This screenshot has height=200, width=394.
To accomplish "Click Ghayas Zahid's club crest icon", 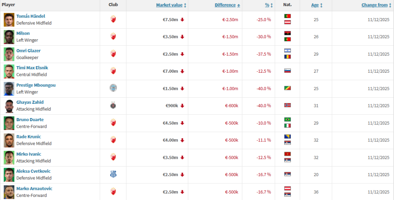I will [113, 105].
